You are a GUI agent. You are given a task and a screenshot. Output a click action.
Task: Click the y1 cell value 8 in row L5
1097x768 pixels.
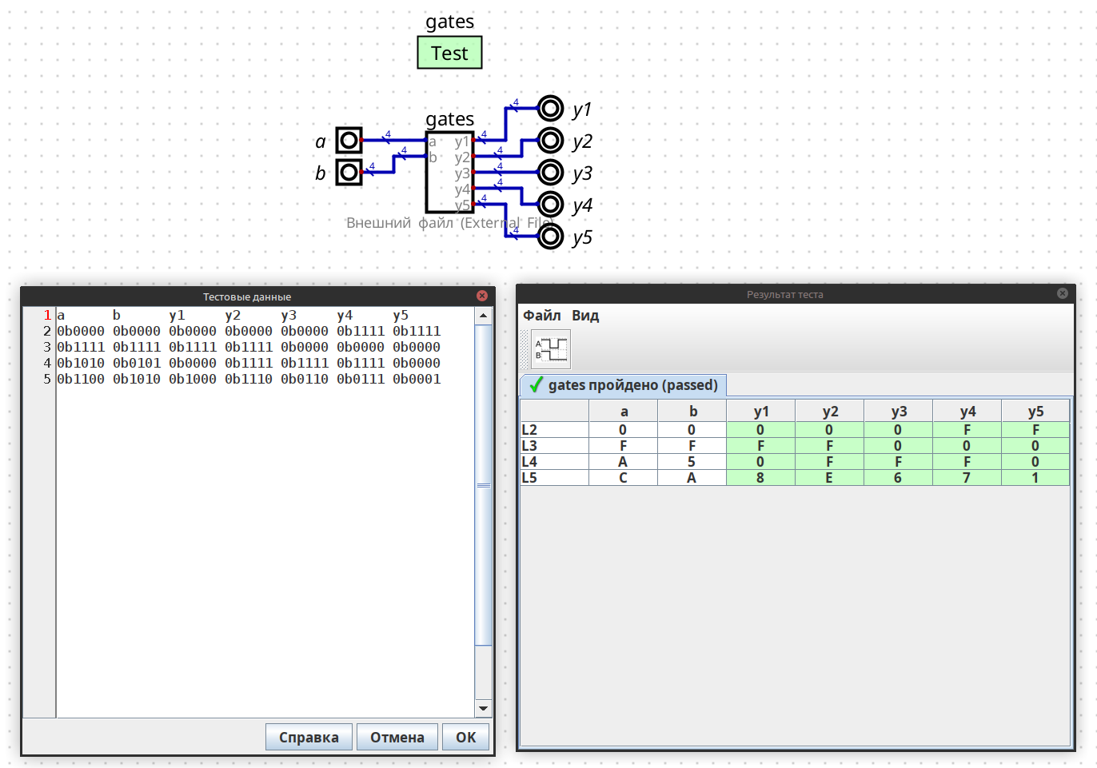[x=761, y=478]
